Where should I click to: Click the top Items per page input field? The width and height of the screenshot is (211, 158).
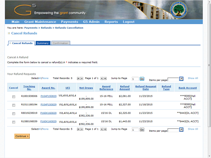173,79
